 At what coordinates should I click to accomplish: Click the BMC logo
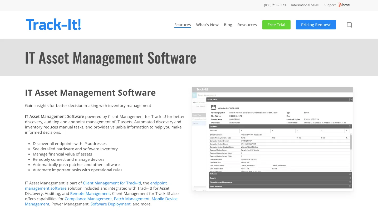[344, 5]
